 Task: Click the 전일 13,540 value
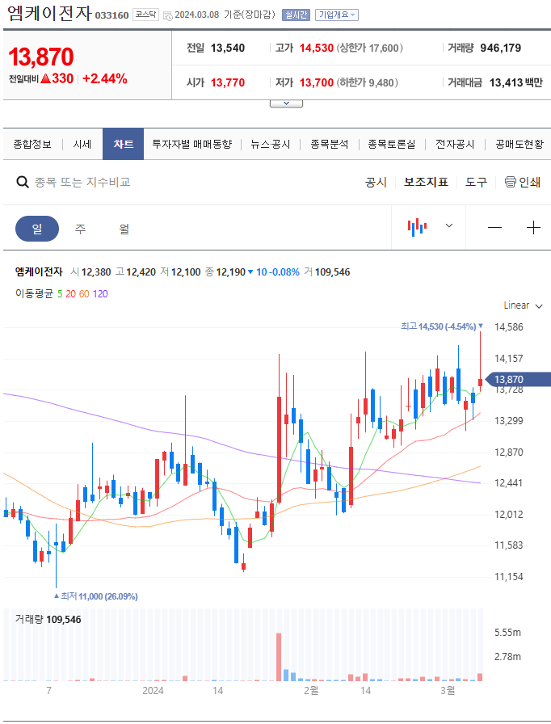(x=228, y=48)
